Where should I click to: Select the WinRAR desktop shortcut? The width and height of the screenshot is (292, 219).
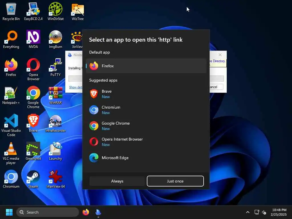[x=56, y=95]
